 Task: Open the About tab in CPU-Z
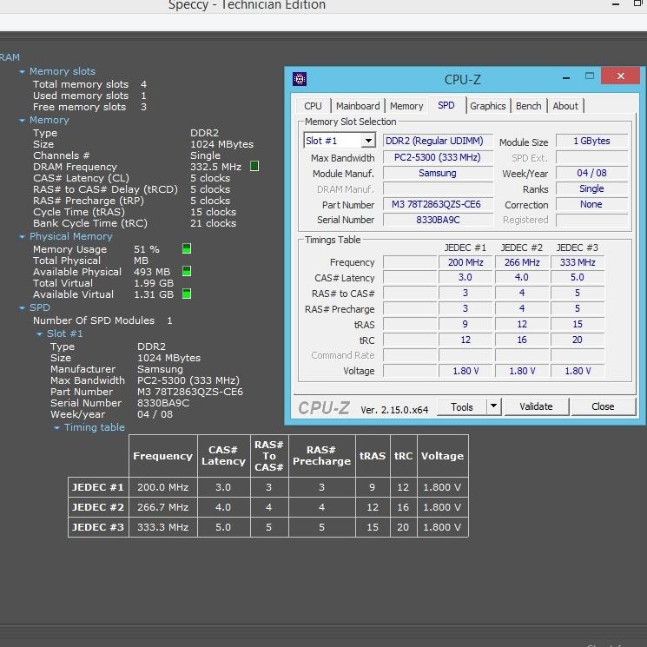(565, 106)
